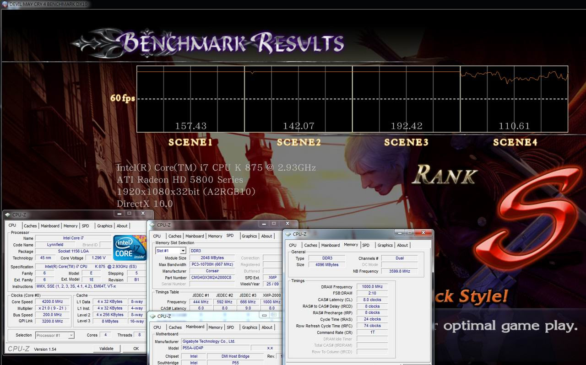586x365 pixels.
Task: Click the CPU-Z icon in the Memory window title bar
Action: click(288, 234)
